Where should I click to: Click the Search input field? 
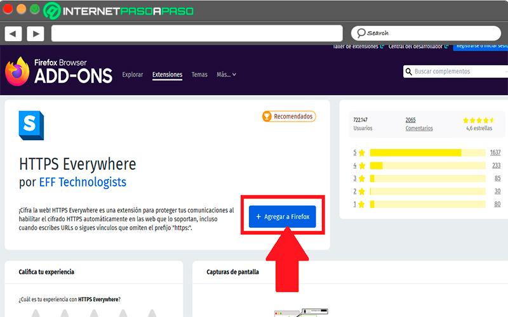pos(425,33)
